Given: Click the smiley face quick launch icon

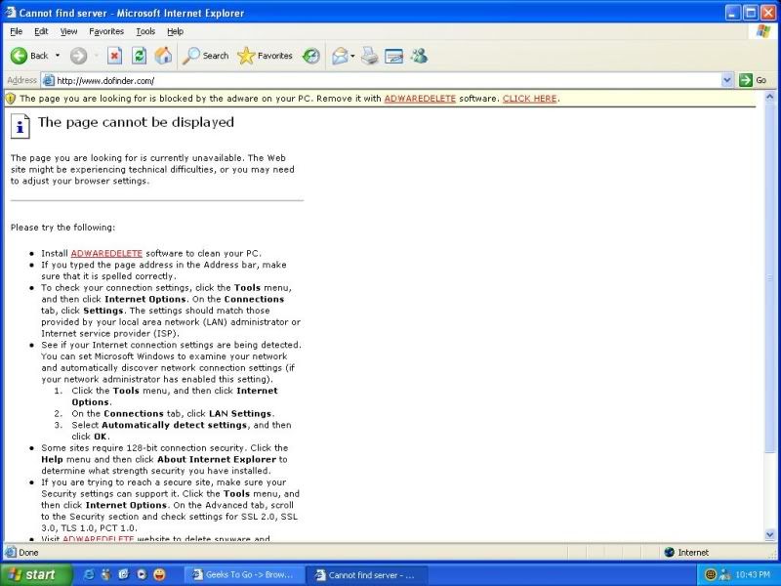Looking at the screenshot, I should pyautogui.click(x=159, y=574).
